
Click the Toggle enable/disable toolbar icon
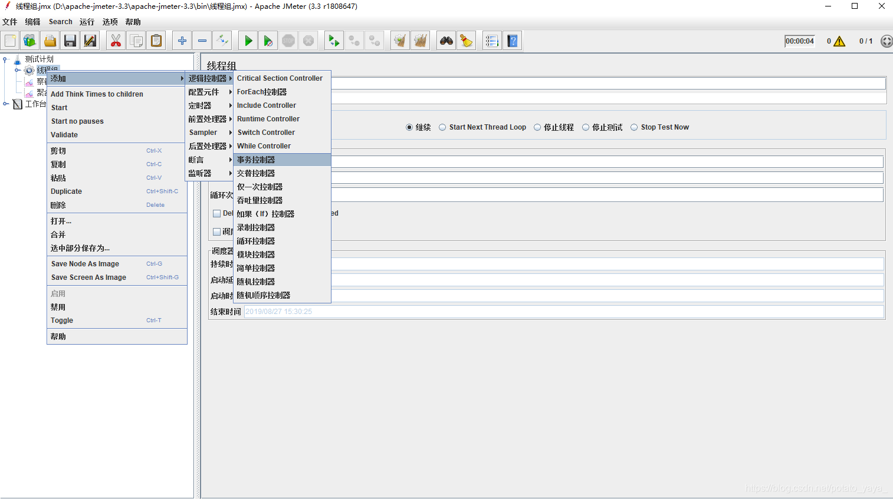pyautogui.click(x=222, y=41)
